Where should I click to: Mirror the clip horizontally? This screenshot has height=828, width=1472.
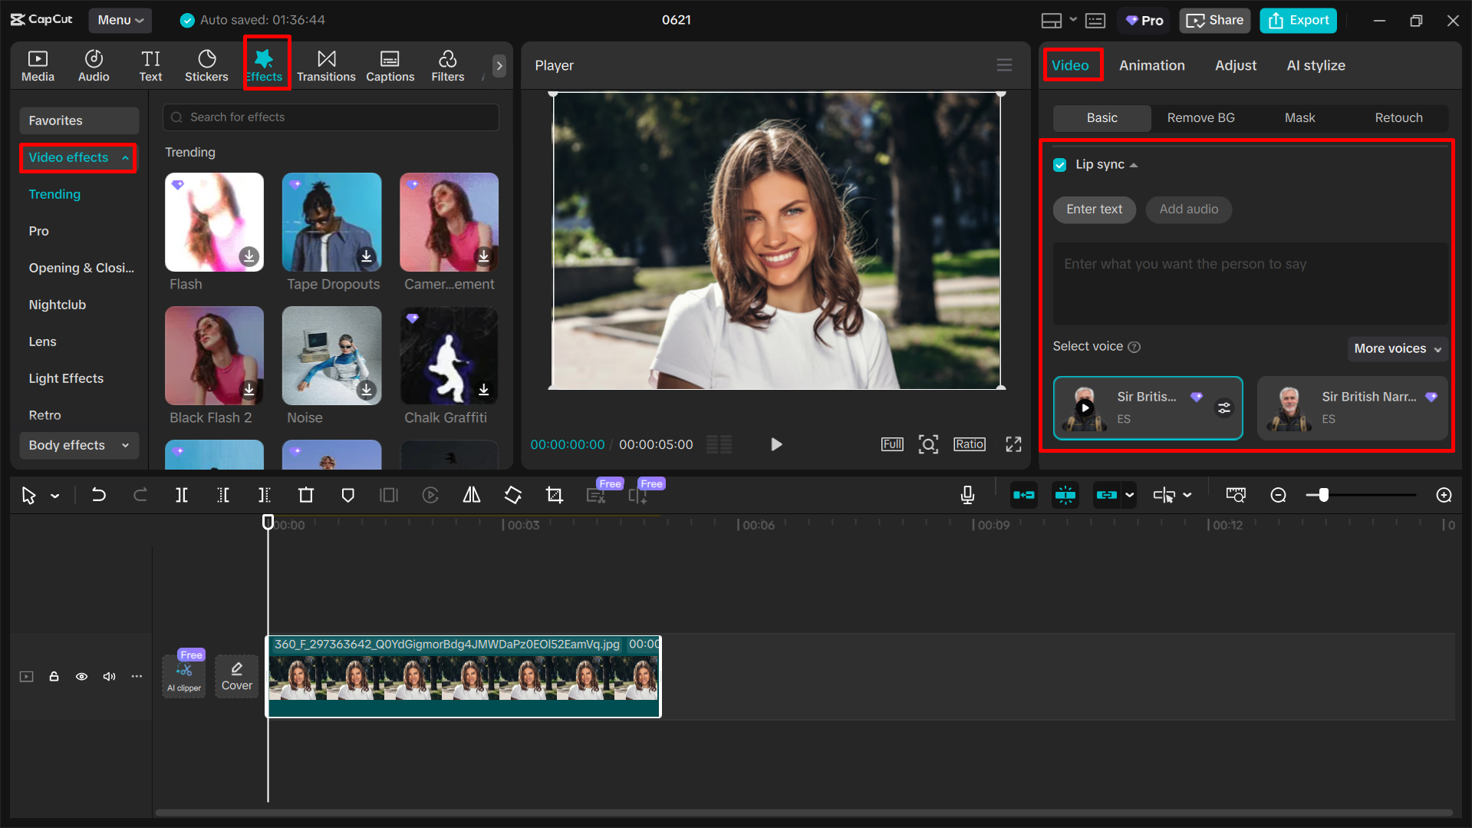(x=471, y=495)
